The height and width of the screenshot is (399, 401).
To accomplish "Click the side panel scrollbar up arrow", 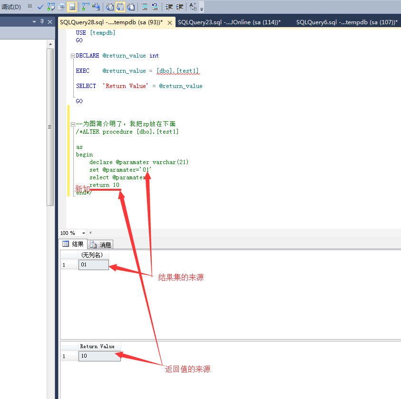I will coord(50,44).
